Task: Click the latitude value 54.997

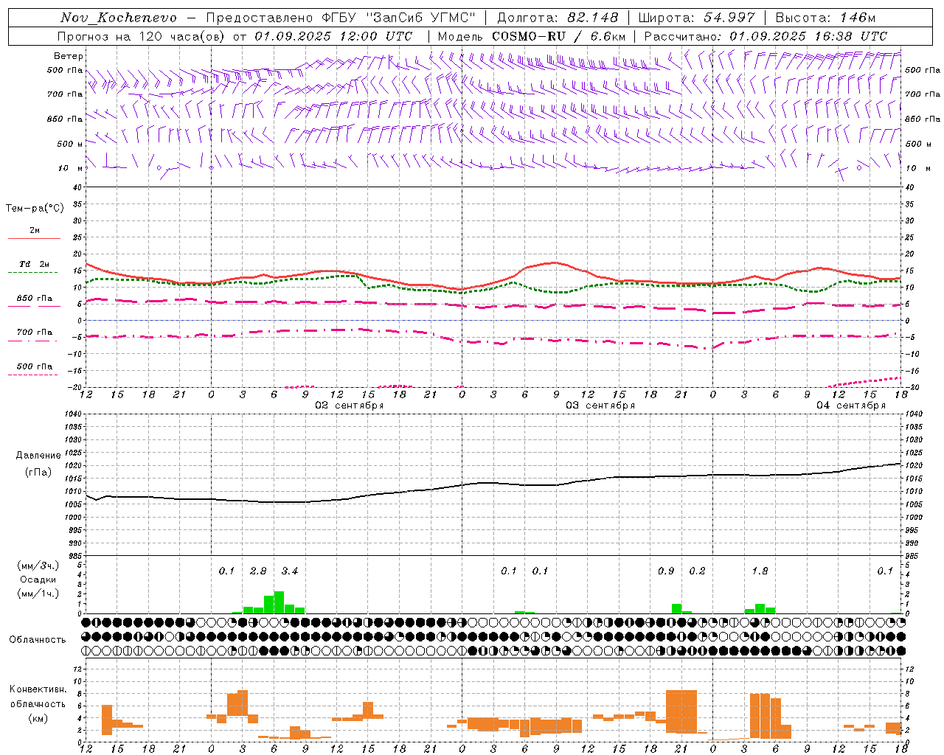Action: point(729,18)
